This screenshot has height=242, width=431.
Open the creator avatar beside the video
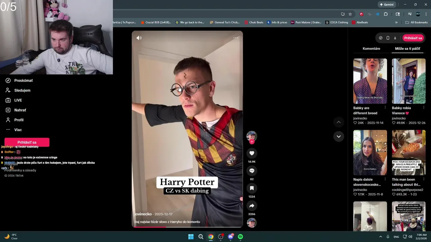click(252, 136)
